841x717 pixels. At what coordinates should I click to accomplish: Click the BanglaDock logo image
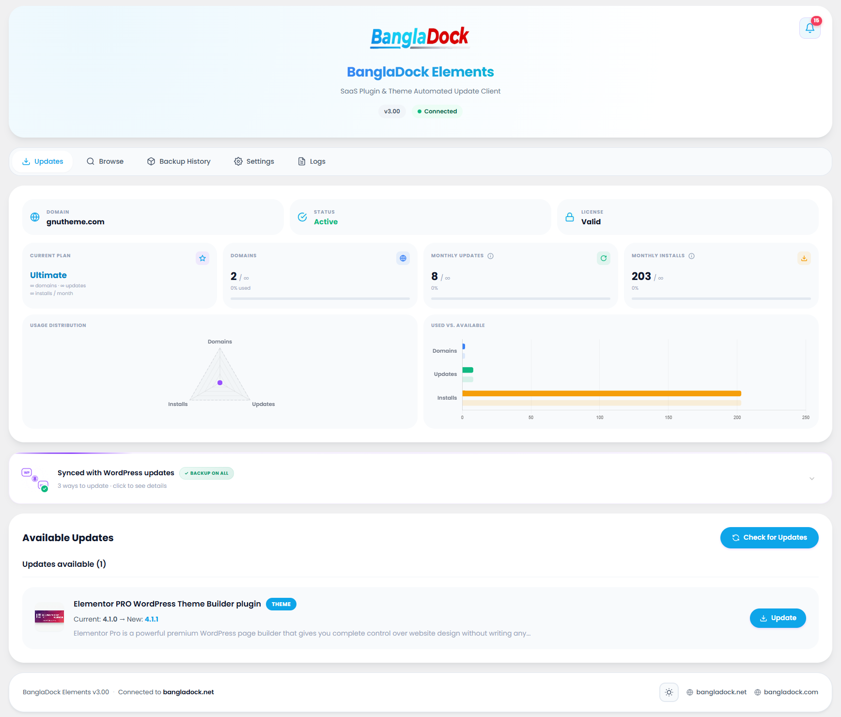420,37
